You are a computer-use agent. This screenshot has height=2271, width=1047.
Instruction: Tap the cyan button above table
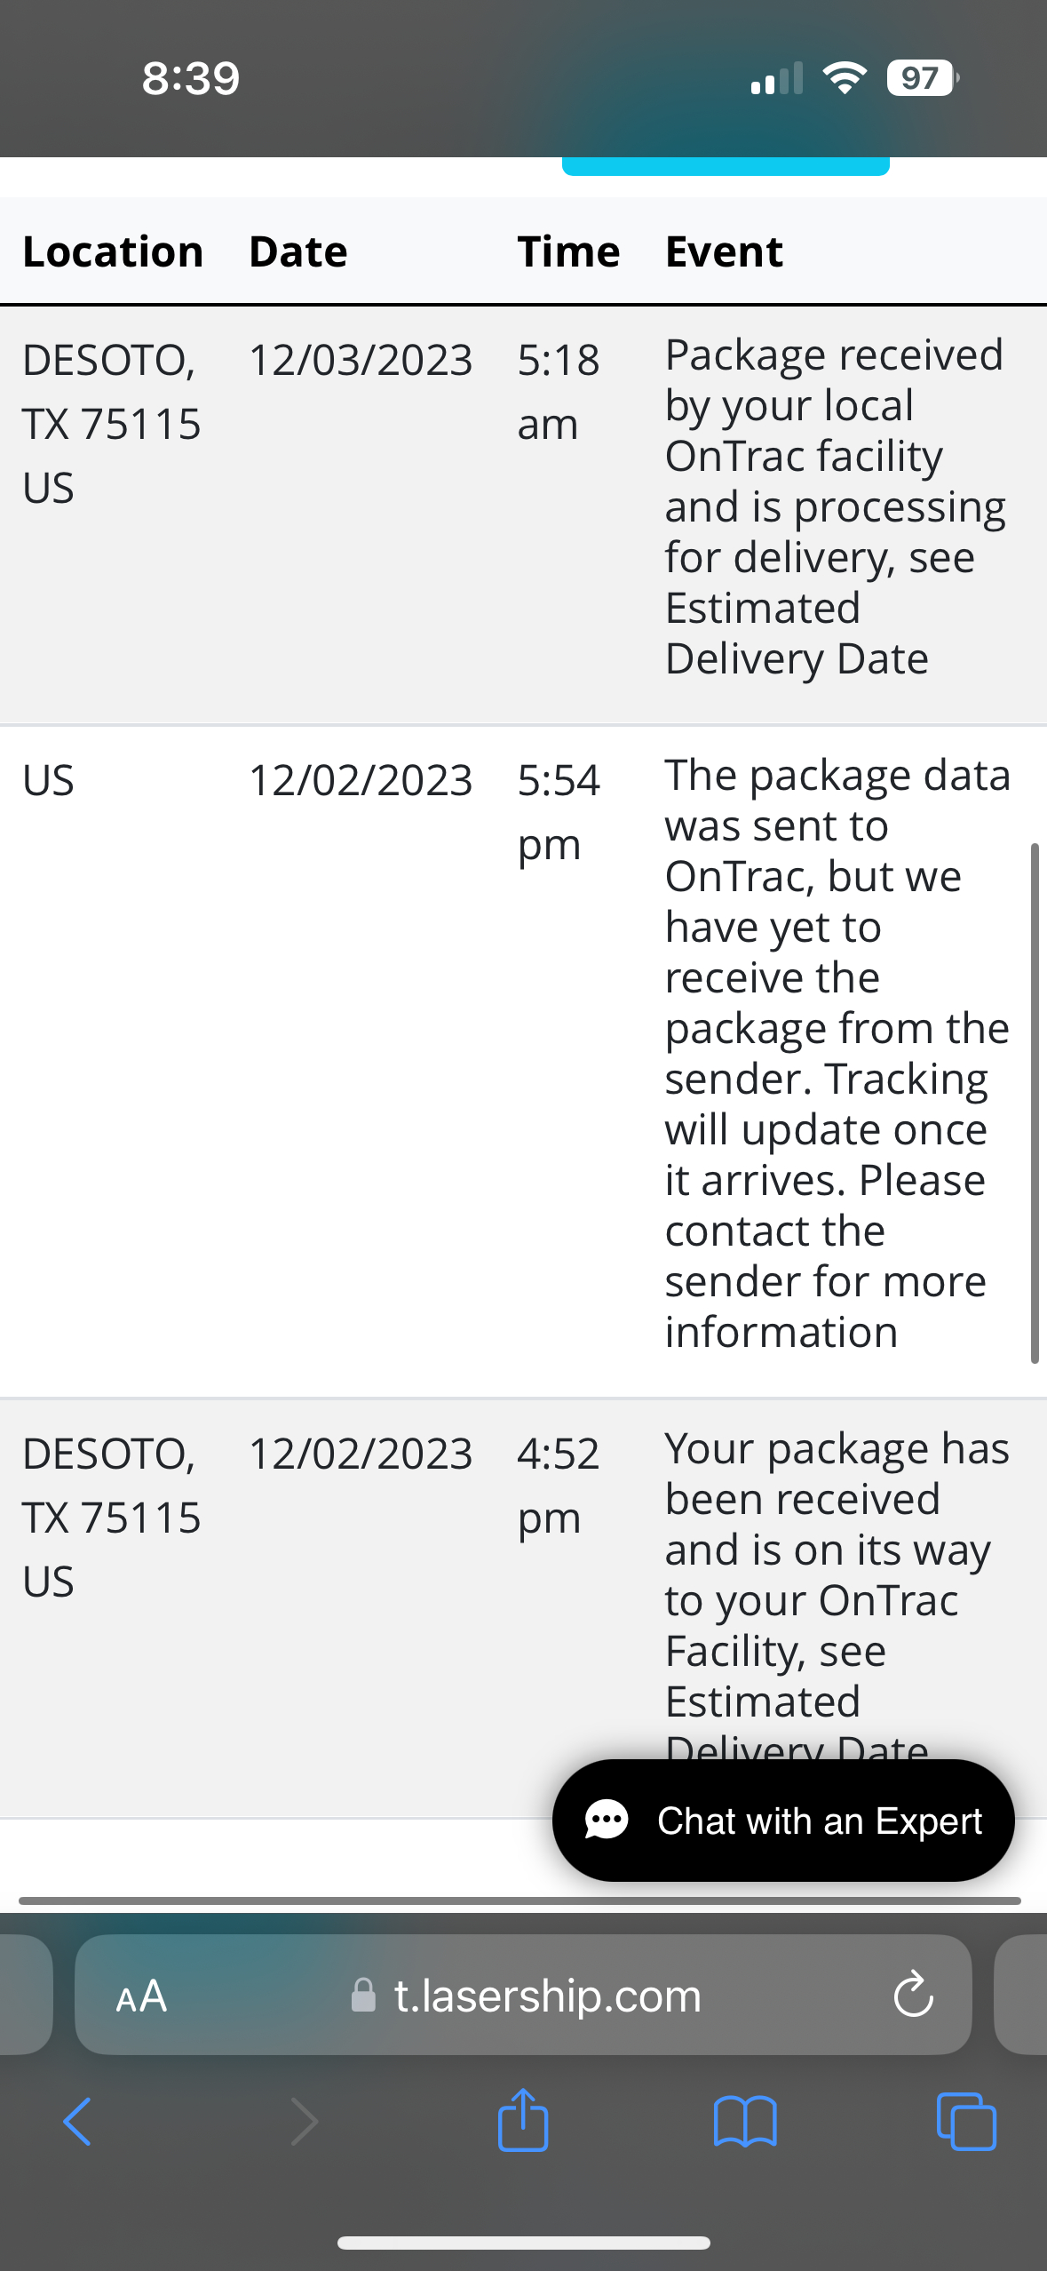726,166
